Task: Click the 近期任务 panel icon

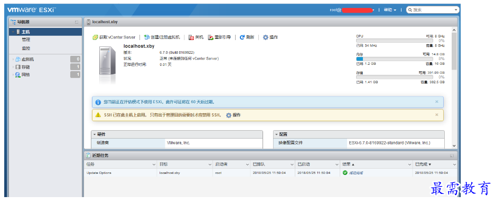Action: (88, 155)
